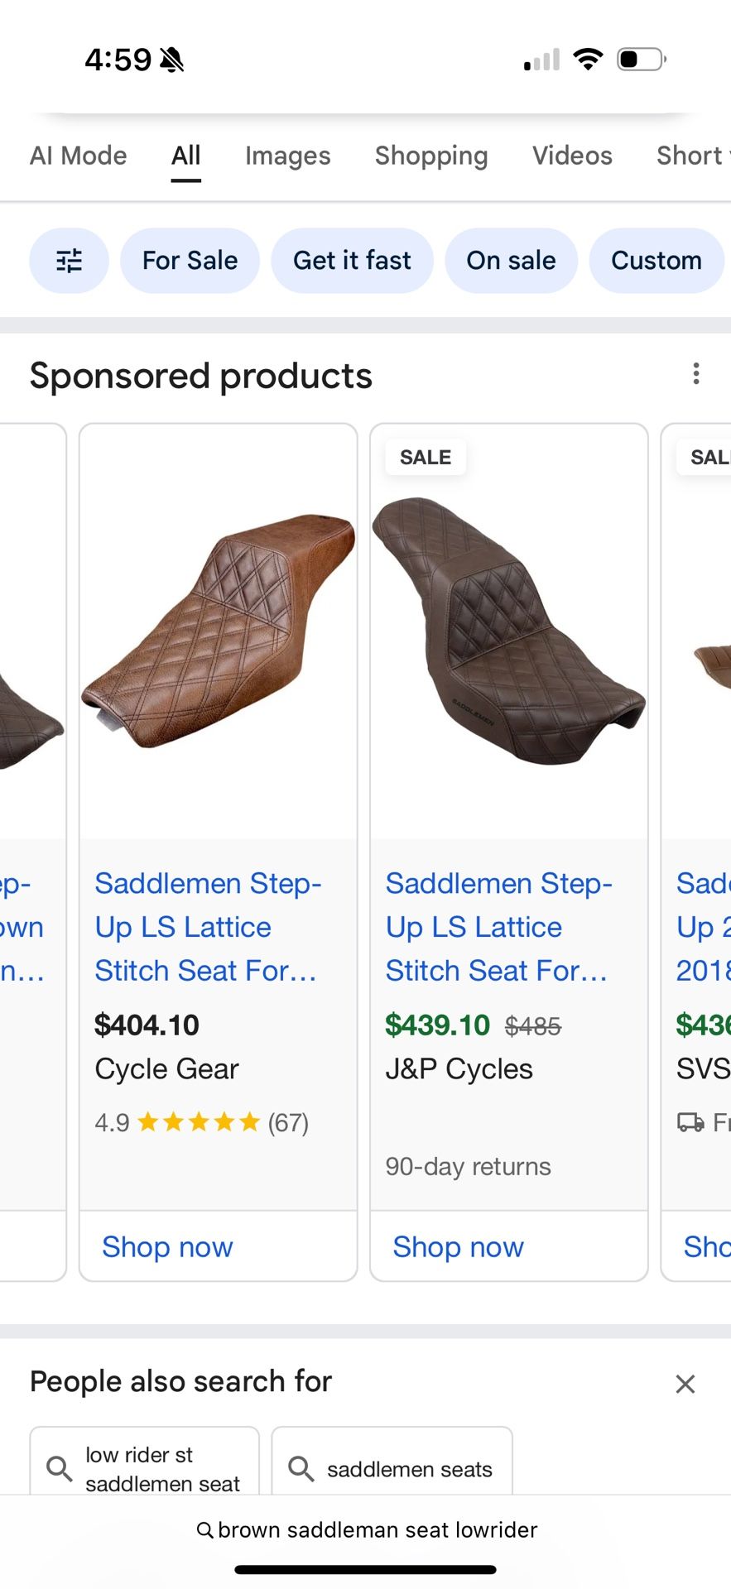The width and height of the screenshot is (731, 1589).
Task: Open the Videos search tab
Action: pyautogui.click(x=571, y=156)
